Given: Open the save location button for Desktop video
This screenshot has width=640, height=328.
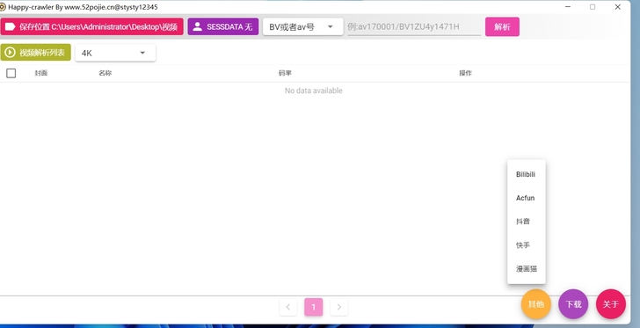Looking at the screenshot, I should coord(91,26).
